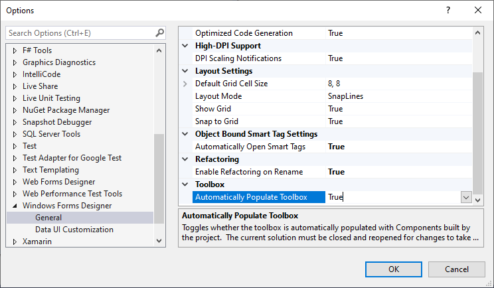Click the property grid scrollbar up arrow

point(477,33)
